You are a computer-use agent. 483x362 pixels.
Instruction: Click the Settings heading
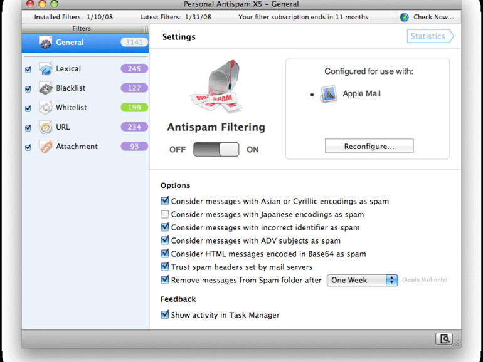click(x=179, y=37)
